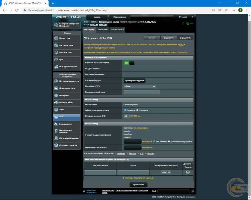Open the iOS setup guide link
The image size is (251, 200).
point(142,154)
